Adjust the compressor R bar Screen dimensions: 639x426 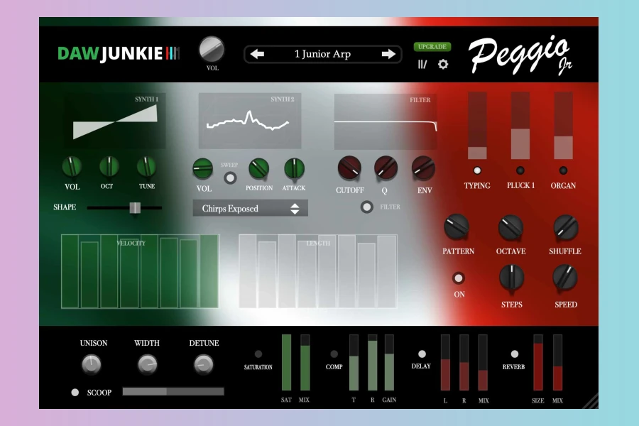373,362
